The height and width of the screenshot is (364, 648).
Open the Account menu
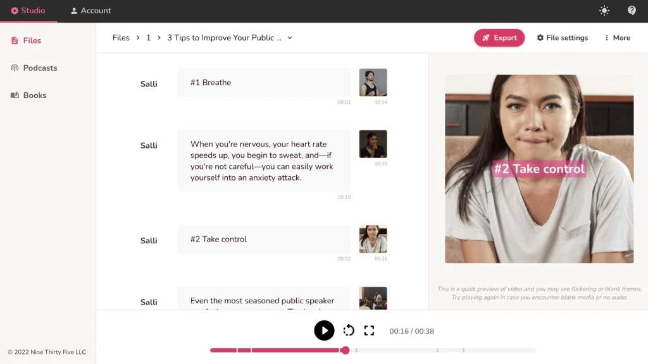90,10
